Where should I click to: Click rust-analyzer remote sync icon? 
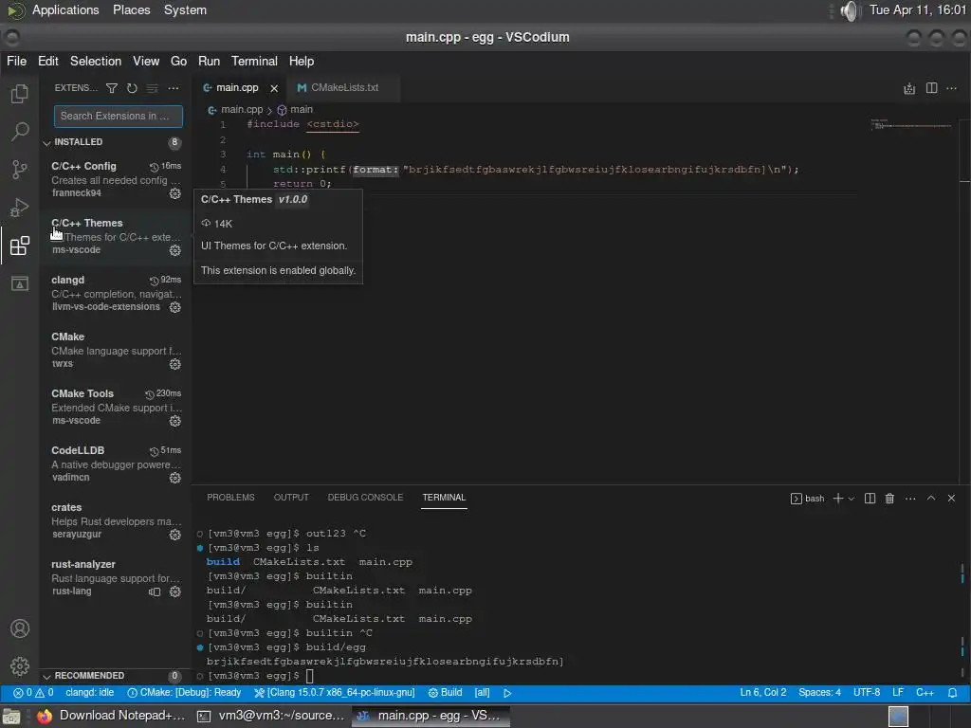tap(155, 591)
